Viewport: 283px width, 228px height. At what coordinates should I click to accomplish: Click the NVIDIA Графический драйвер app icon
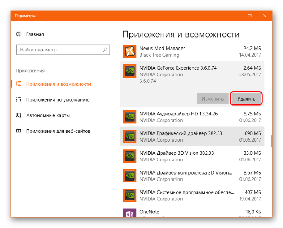pos(129,136)
